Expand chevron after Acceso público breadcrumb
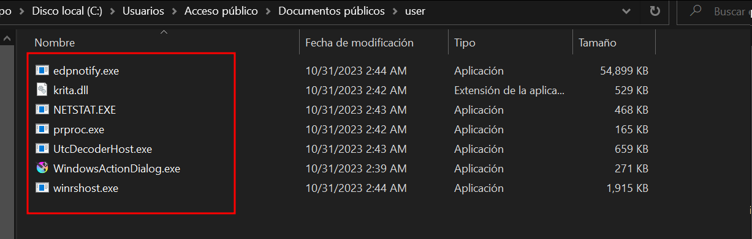Image resolution: width=752 pixels, height=239 pixels. (x=268, y=11)
